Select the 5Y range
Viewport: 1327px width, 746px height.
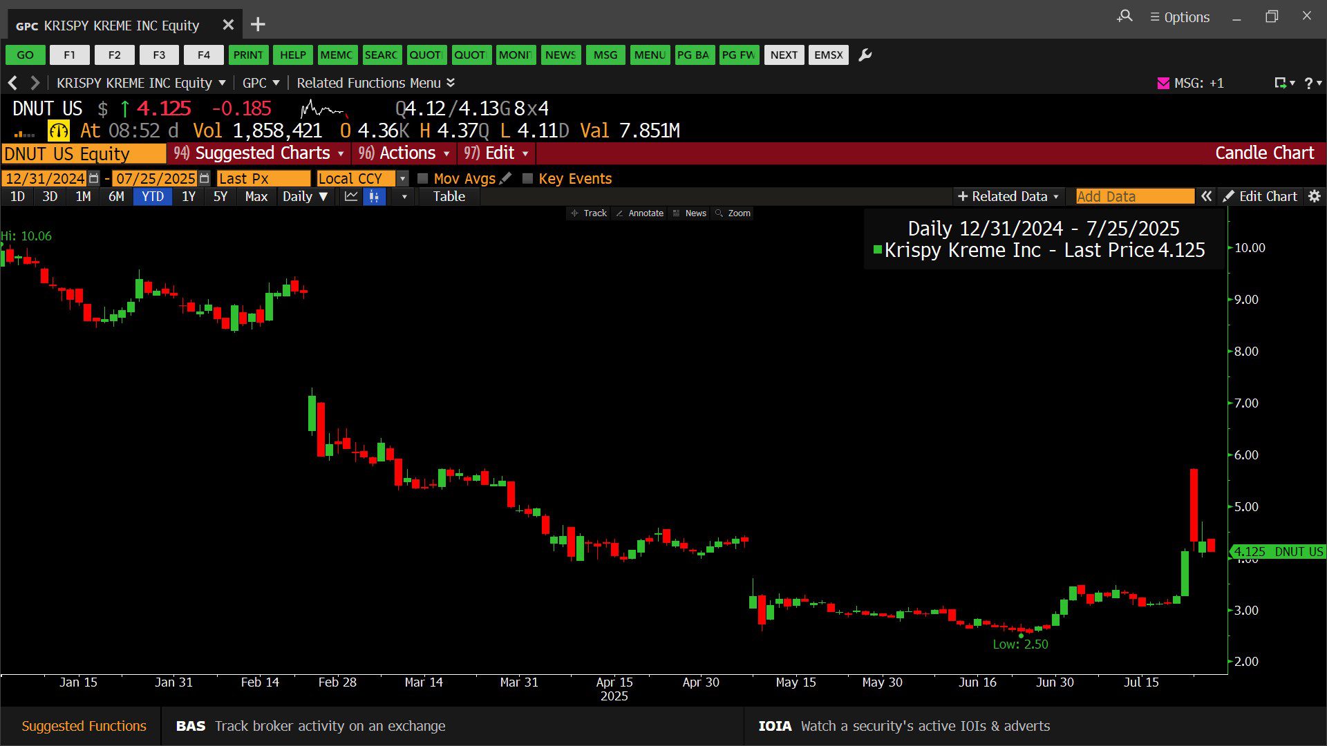[x=220, y=197]
